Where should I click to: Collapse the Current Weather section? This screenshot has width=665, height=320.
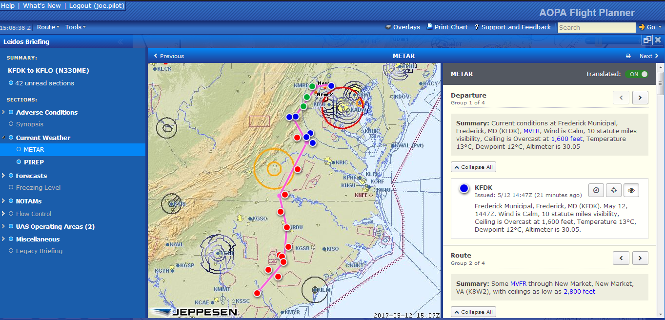(x=4, y=138)
